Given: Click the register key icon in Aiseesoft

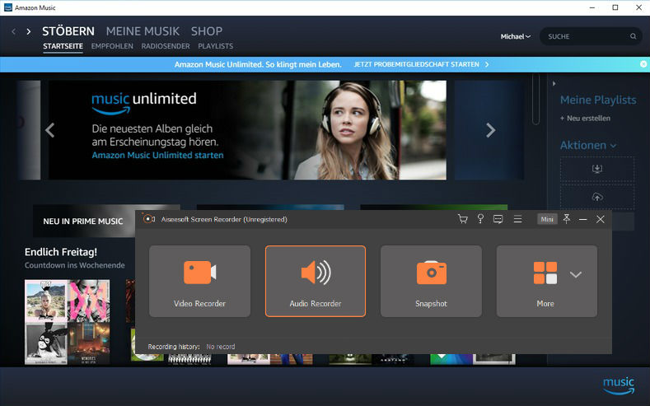Looking at the screenshot, I should pyautogui.click(x=480, y=219).
